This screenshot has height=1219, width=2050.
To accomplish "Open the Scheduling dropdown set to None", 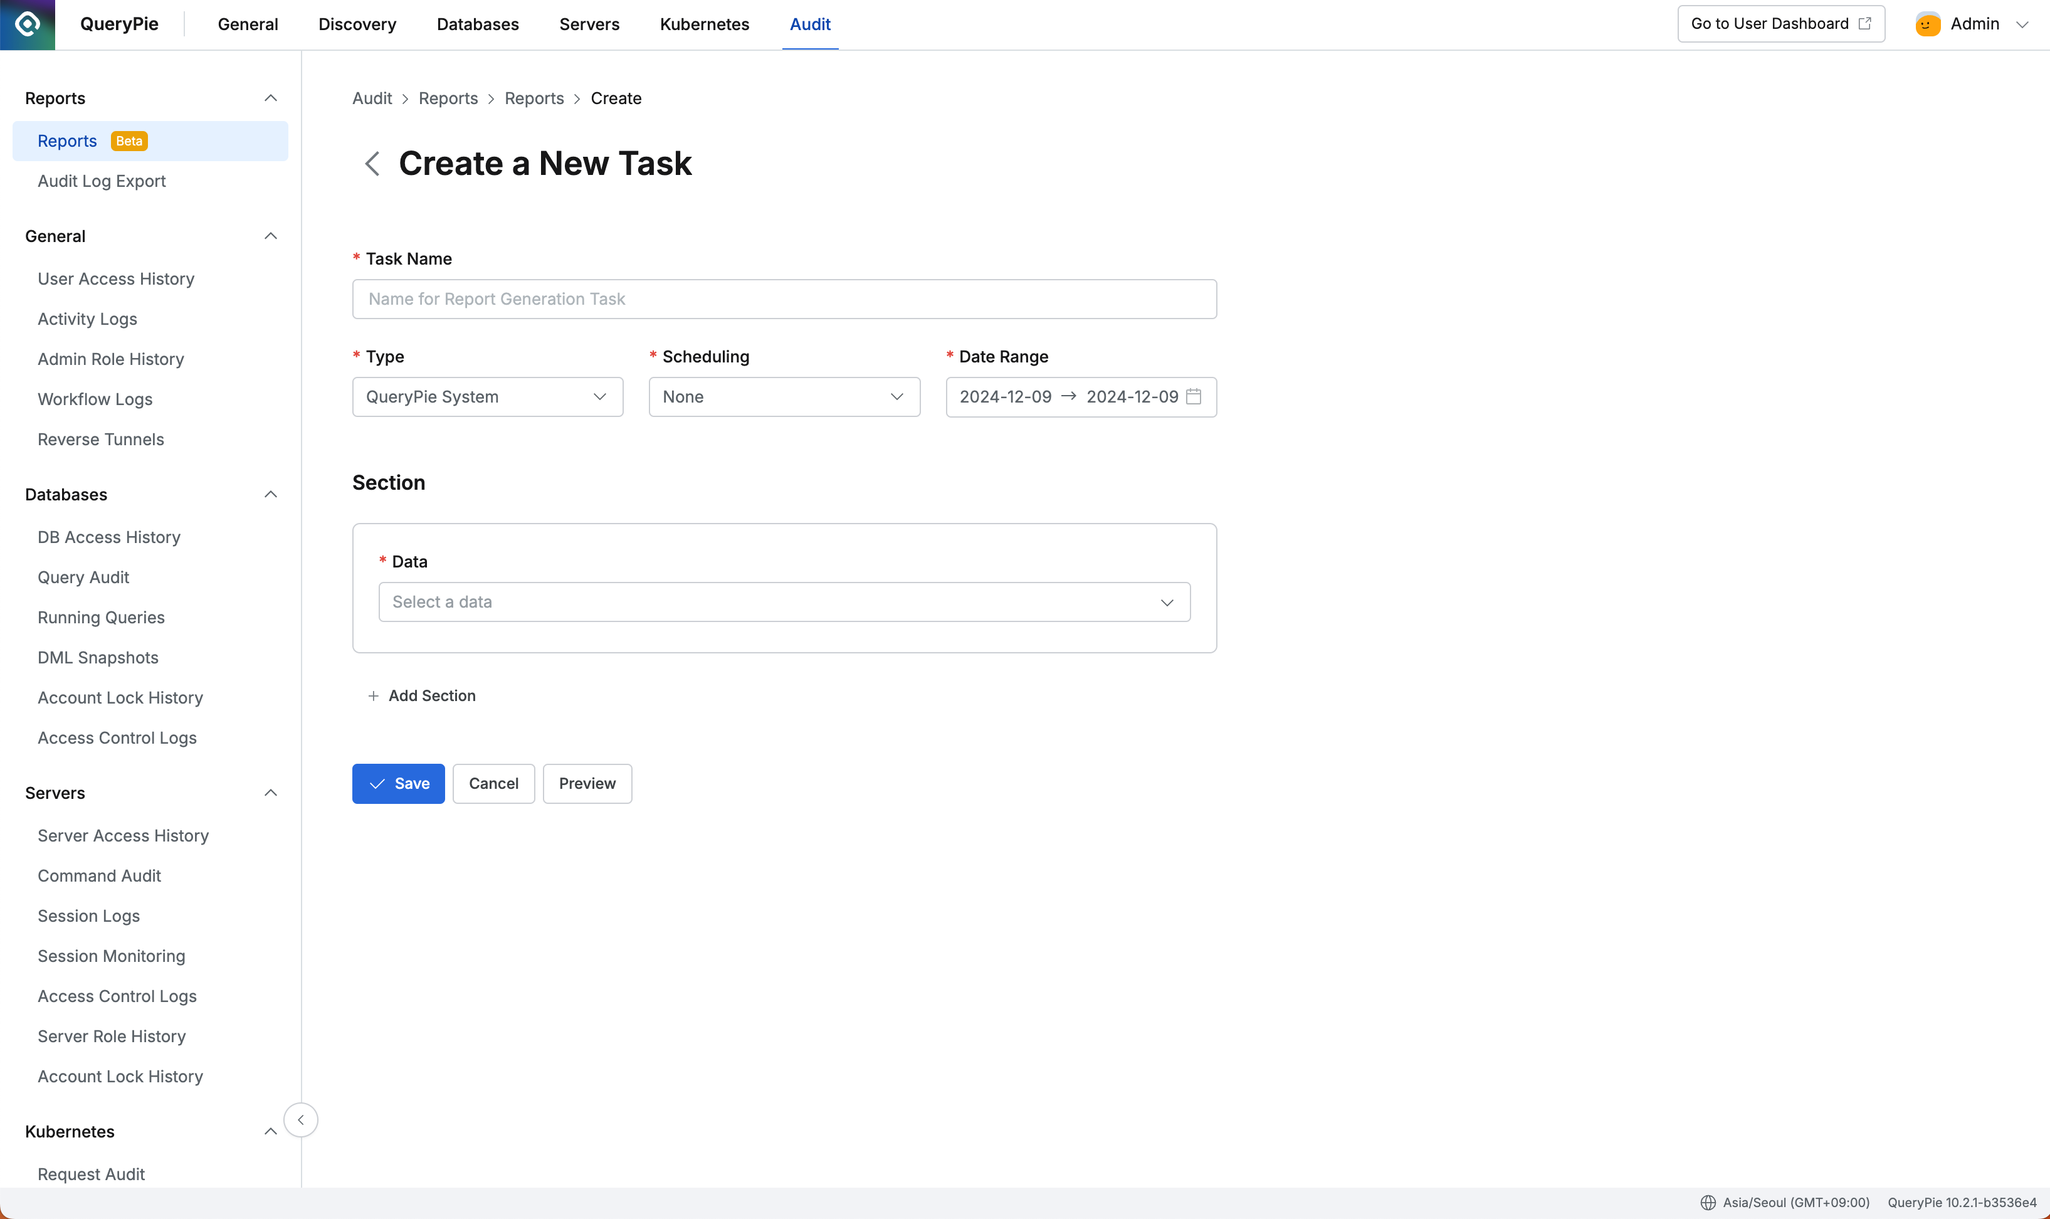I will 783,397.
